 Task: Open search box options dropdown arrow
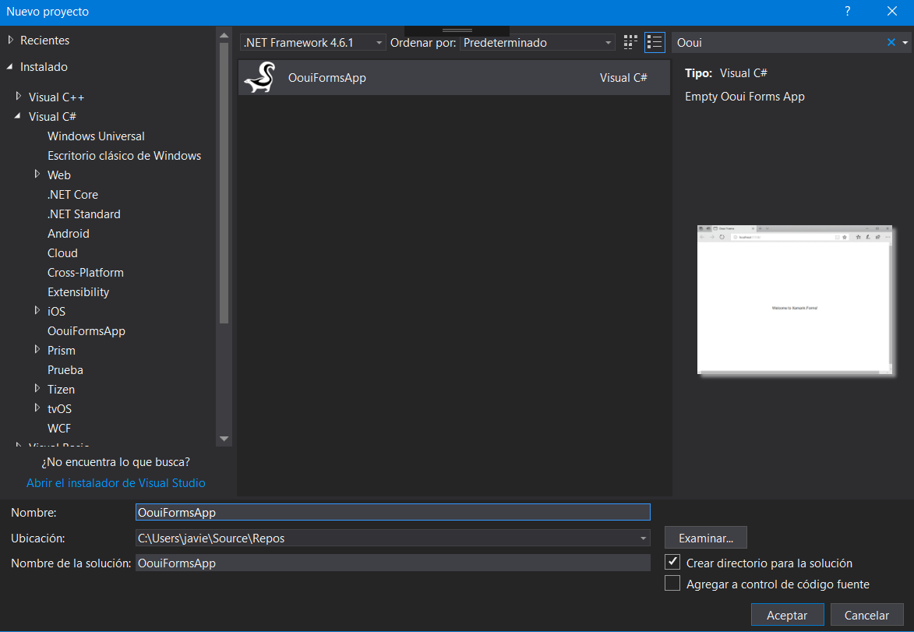[x=905, y=43]
